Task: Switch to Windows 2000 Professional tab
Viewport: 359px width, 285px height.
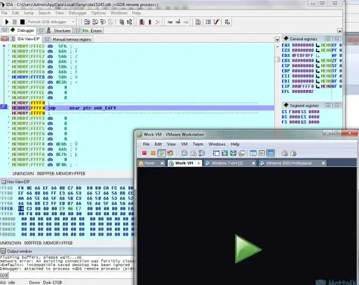Action: pos(289,163)
